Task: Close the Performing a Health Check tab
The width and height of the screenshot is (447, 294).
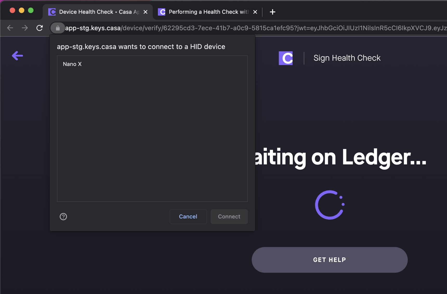Action: tap(255, 12)
